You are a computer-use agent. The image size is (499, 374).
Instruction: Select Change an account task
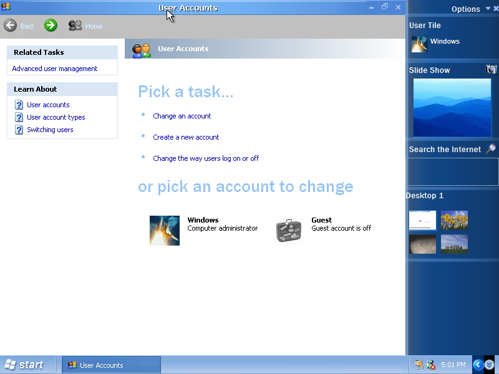pyautogui.click(x=182, y=116)
